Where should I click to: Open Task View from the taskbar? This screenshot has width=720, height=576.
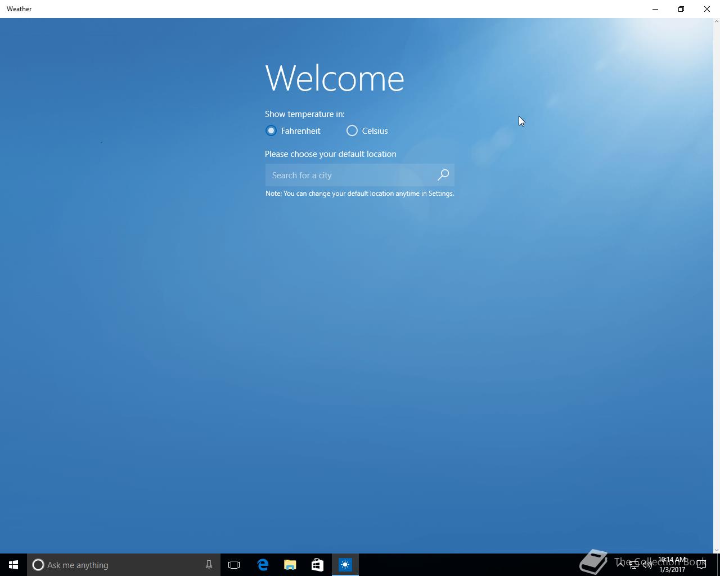tap(234, 565)
